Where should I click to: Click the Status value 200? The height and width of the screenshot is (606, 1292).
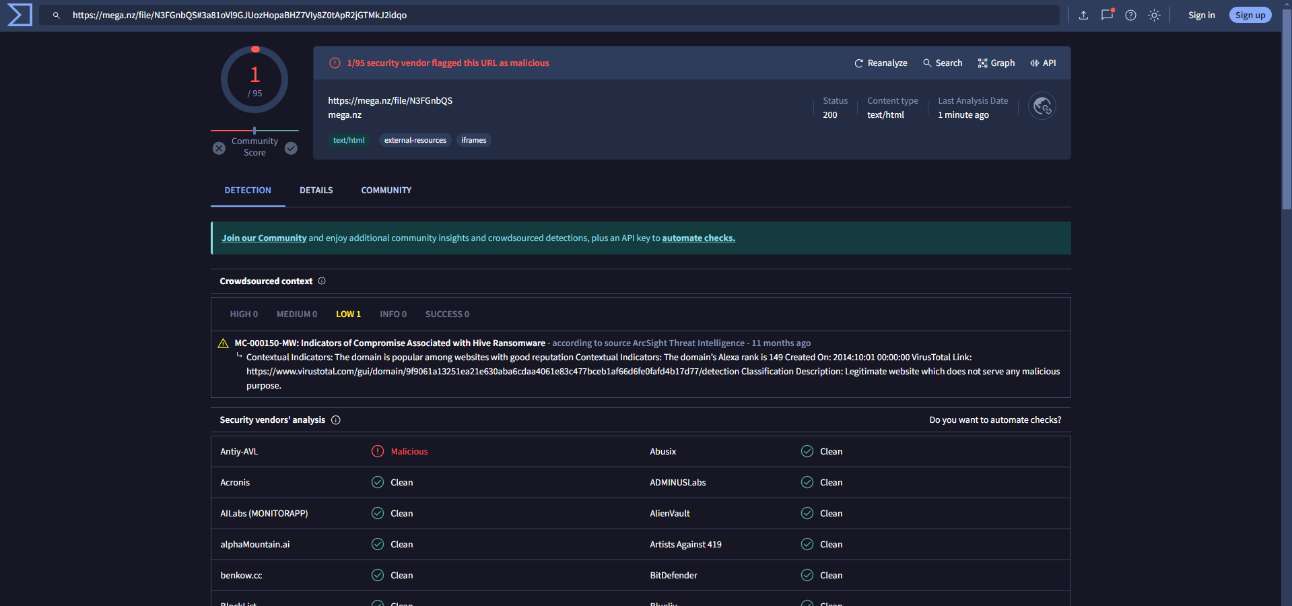[830, 115]
